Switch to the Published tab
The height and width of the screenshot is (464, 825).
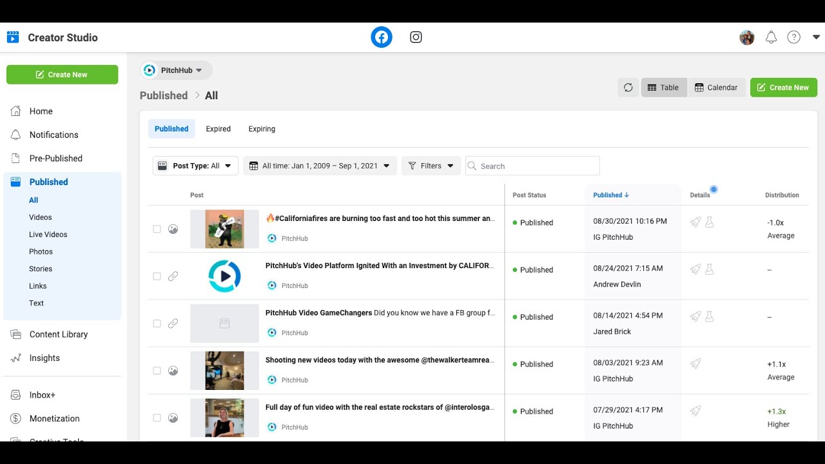[171, 129]
